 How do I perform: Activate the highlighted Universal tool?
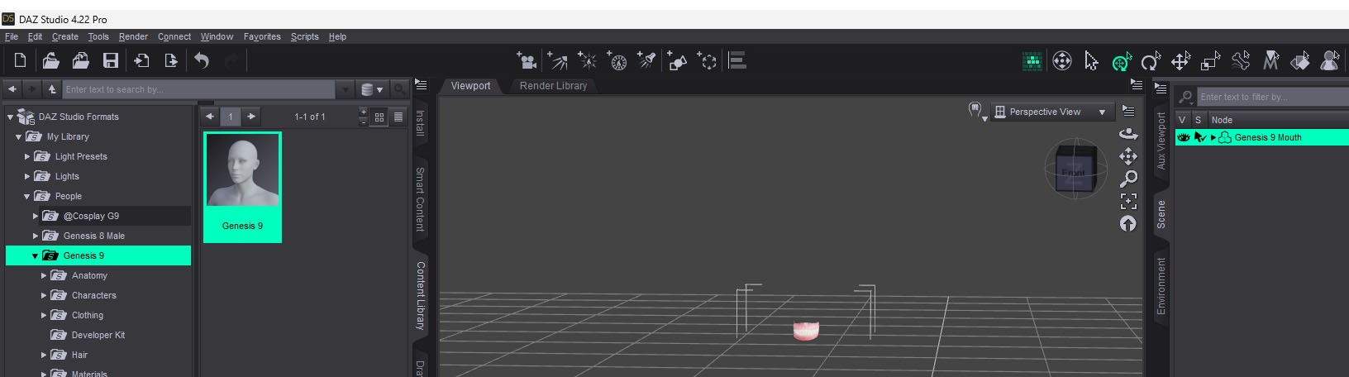click(1122, 61)
